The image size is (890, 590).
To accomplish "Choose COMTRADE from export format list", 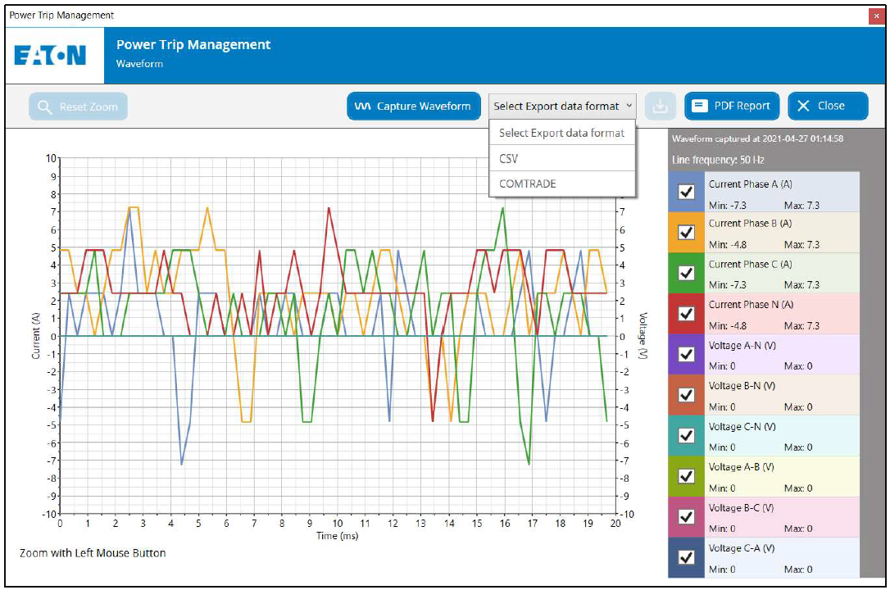I will point(562,184).
